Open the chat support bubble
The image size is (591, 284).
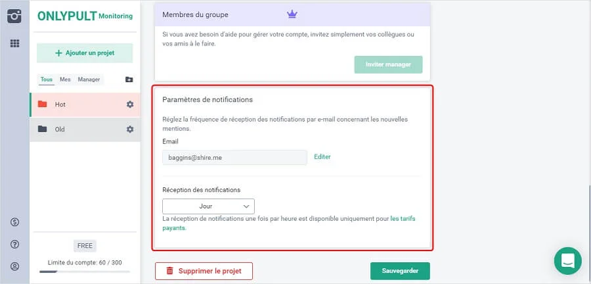click(567, 261)
